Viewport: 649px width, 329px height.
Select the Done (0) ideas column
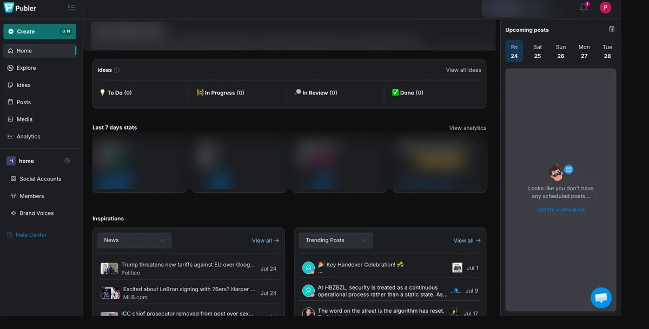tap(408, 93)
